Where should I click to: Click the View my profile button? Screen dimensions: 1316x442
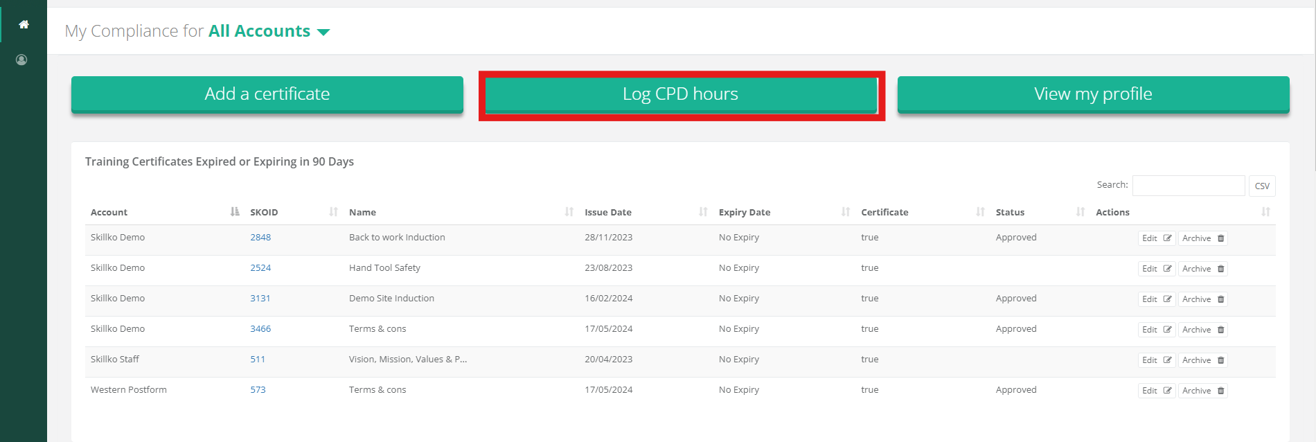pyautogui.click(x=1094, y=94)
